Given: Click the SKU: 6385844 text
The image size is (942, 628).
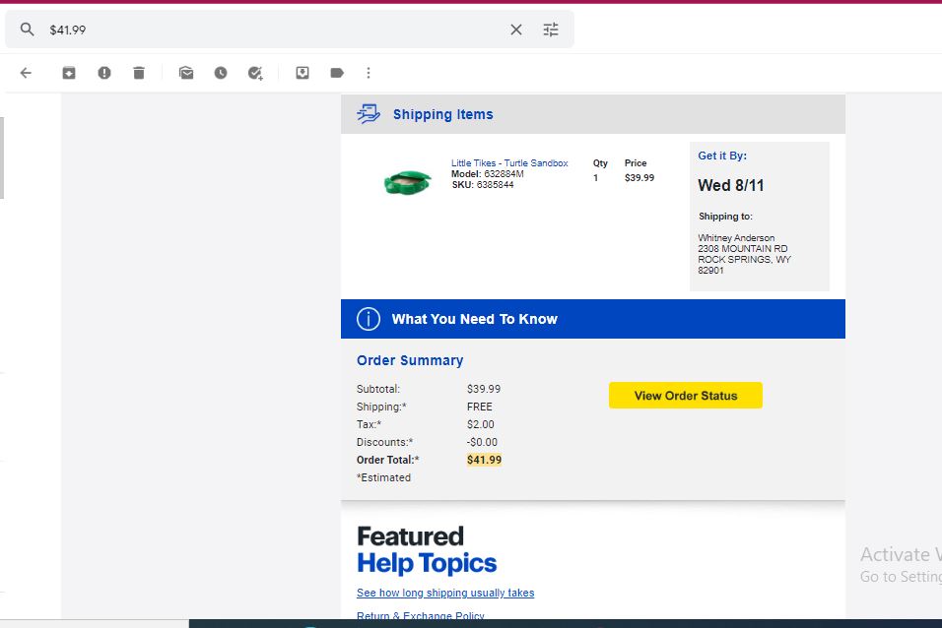Looking at the screenshot, I should point(483,184).
